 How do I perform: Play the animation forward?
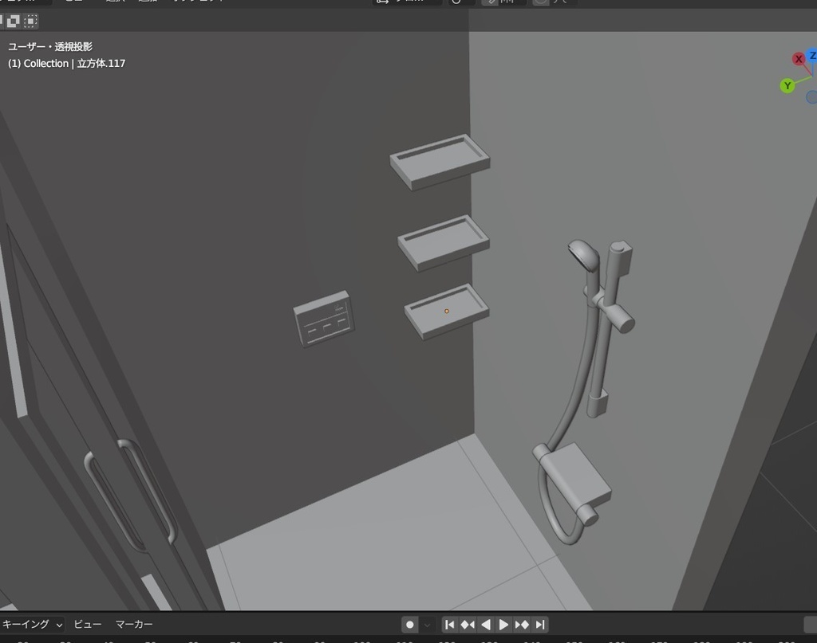pos(503,624)
